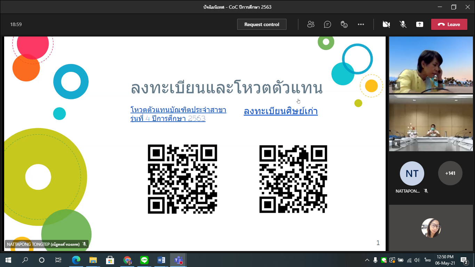The width and height of the screenshot is (475, 267).
Task: Open the meeting chat conversation
Action: point(327,24)
